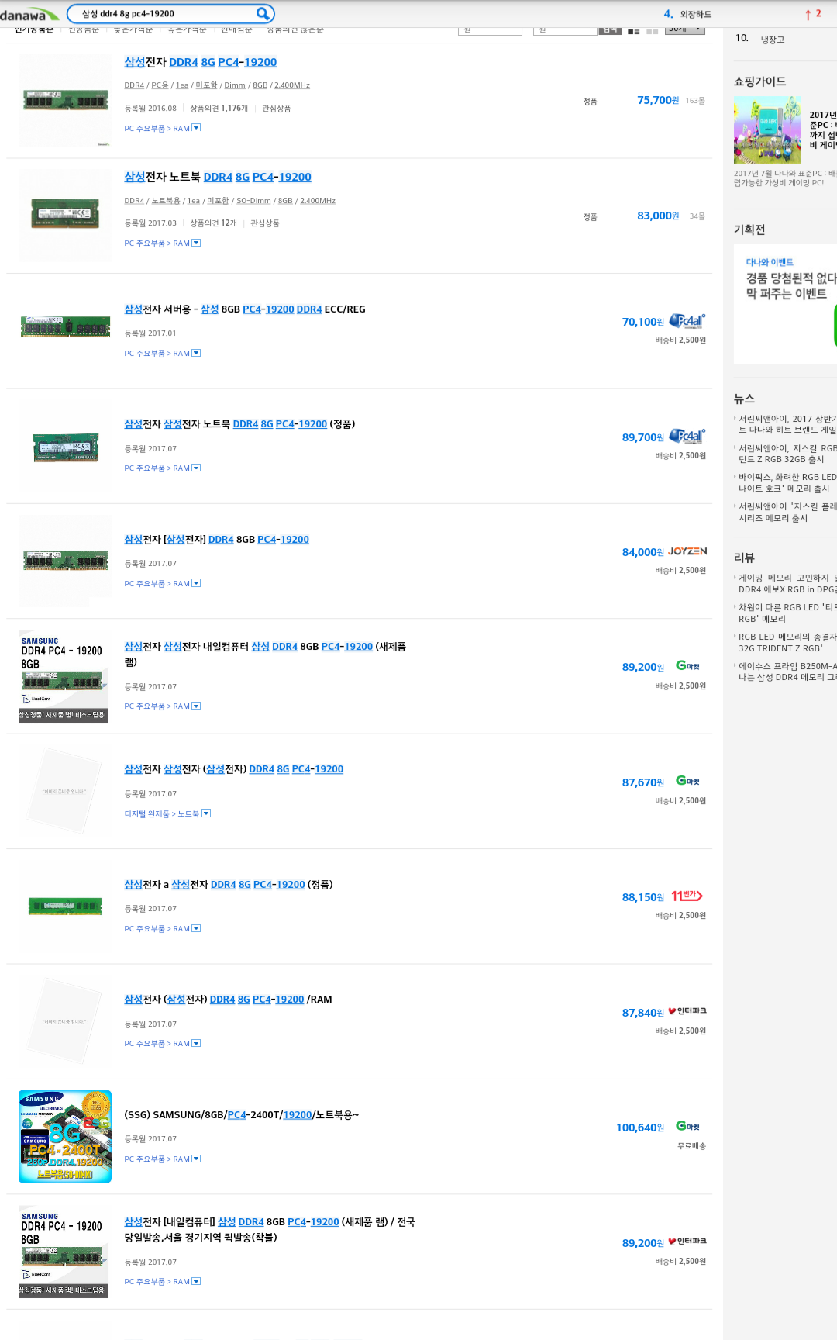This screenshot has width=837, height=1340.
Task: Open Pc4all logo next to 70,100원 price
Action: 687,320
